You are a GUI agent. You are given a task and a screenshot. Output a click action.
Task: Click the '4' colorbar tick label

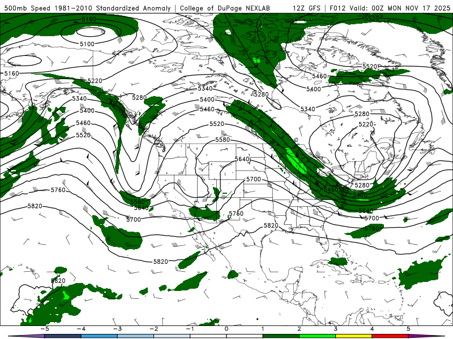(x=372, y=329)
